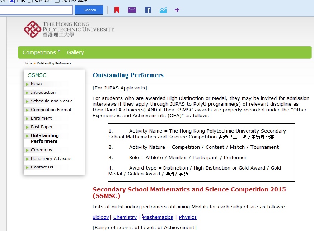Select Schedule and Venue in sidebar
The width and height of the screenshot is (314, 231).
(52, 101)
